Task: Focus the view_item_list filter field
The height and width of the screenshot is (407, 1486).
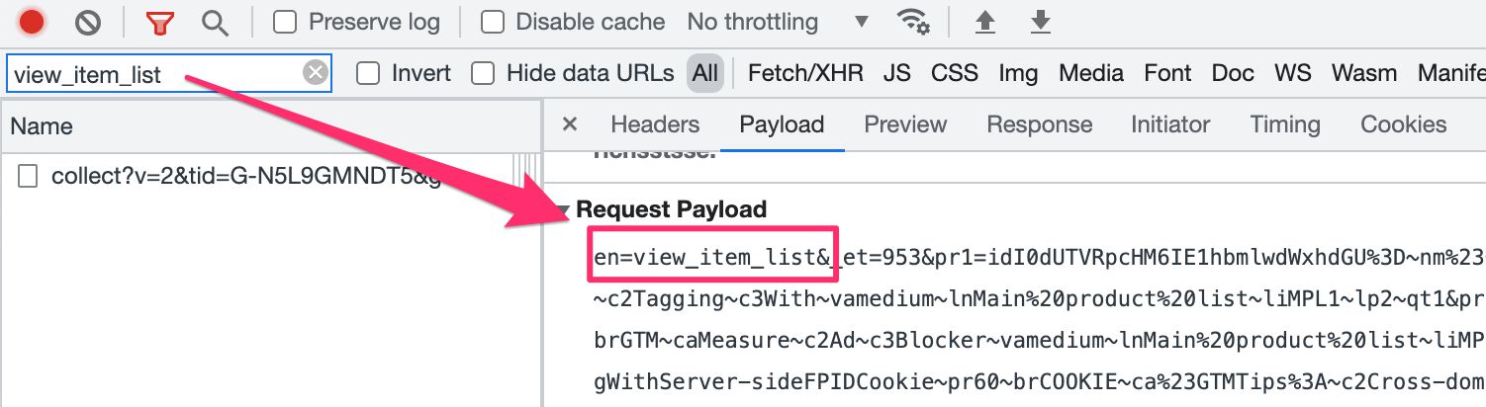Action: click(154, 74)
